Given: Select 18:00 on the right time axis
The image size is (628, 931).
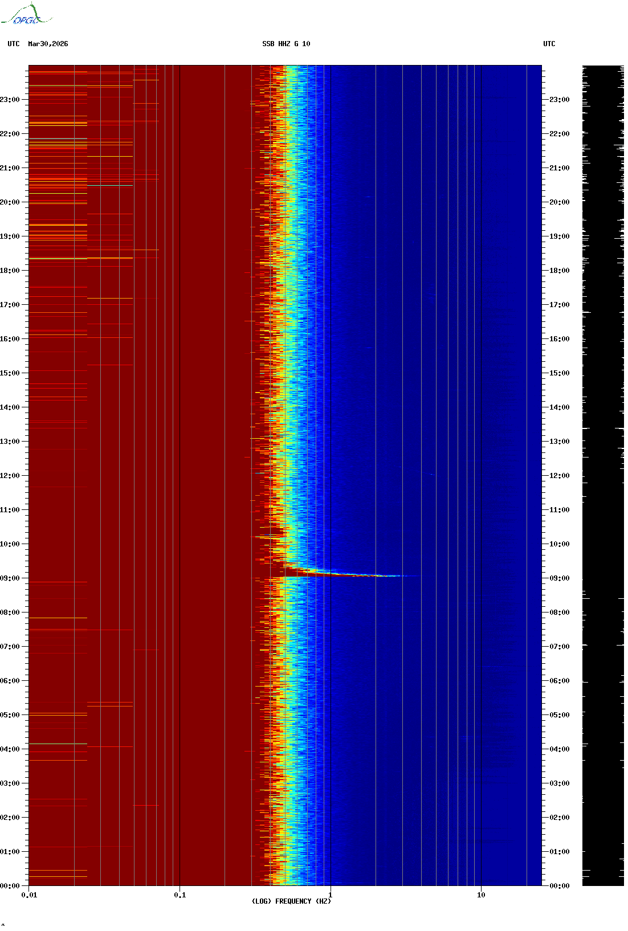Looking at the screenshot, I should 560,271.
